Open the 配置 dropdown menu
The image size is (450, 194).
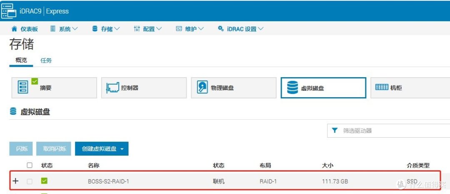click(148, 29)
